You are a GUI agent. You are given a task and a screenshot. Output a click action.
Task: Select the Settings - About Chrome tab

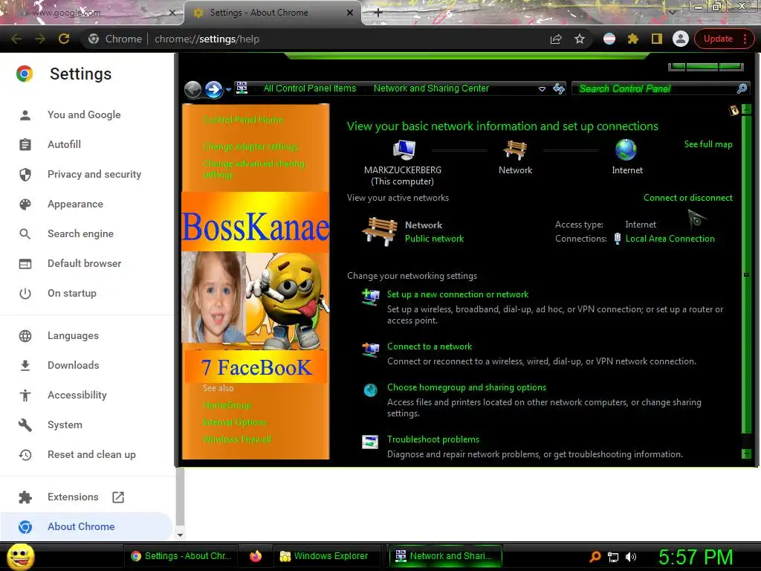click(273, 13)
